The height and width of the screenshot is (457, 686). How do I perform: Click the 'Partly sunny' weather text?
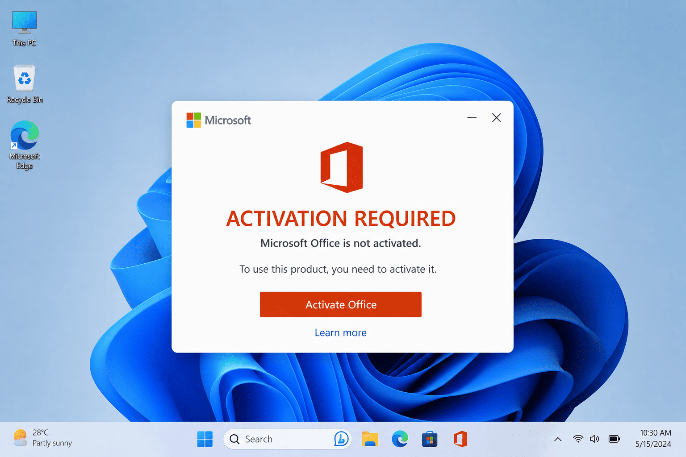[x=52, y=443]
